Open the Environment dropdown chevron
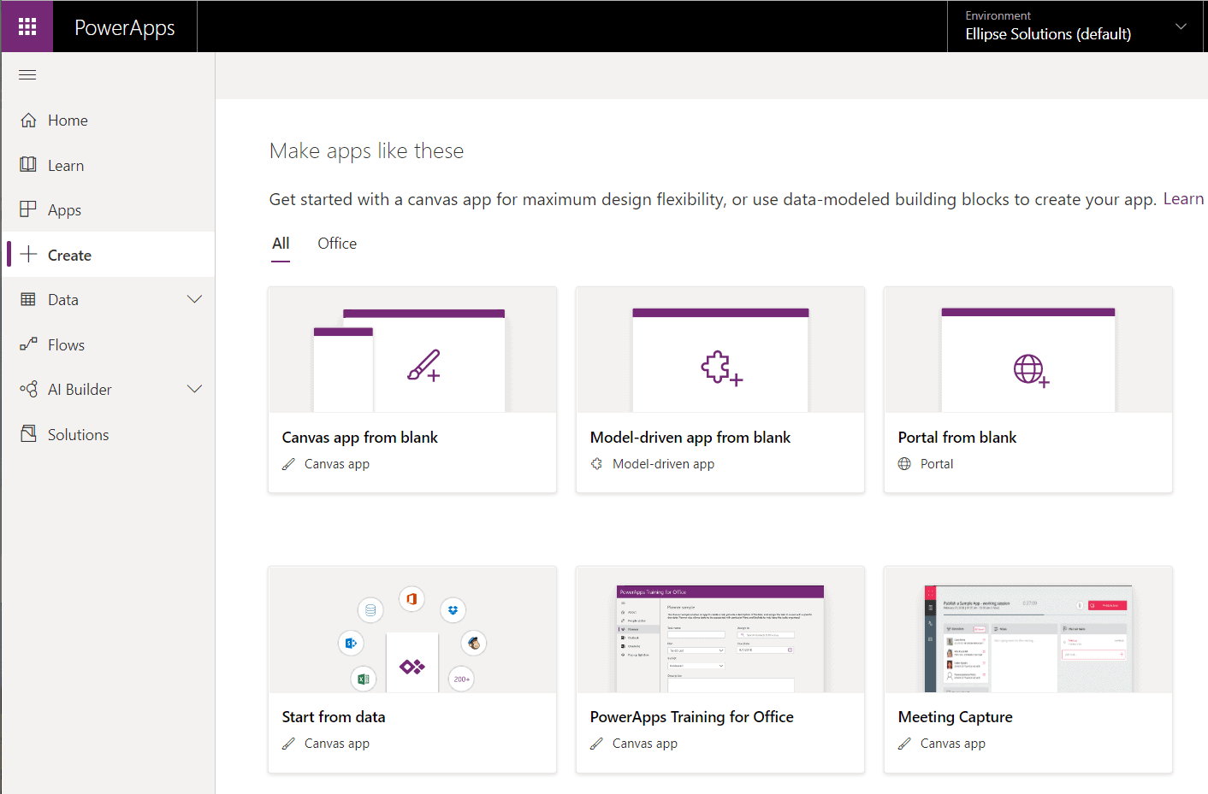This screenshot has width=1208, height=794. tap(1181, 26)
